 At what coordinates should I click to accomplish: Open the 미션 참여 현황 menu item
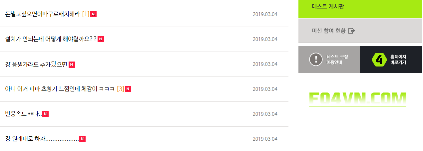click(x=328, y=31)
